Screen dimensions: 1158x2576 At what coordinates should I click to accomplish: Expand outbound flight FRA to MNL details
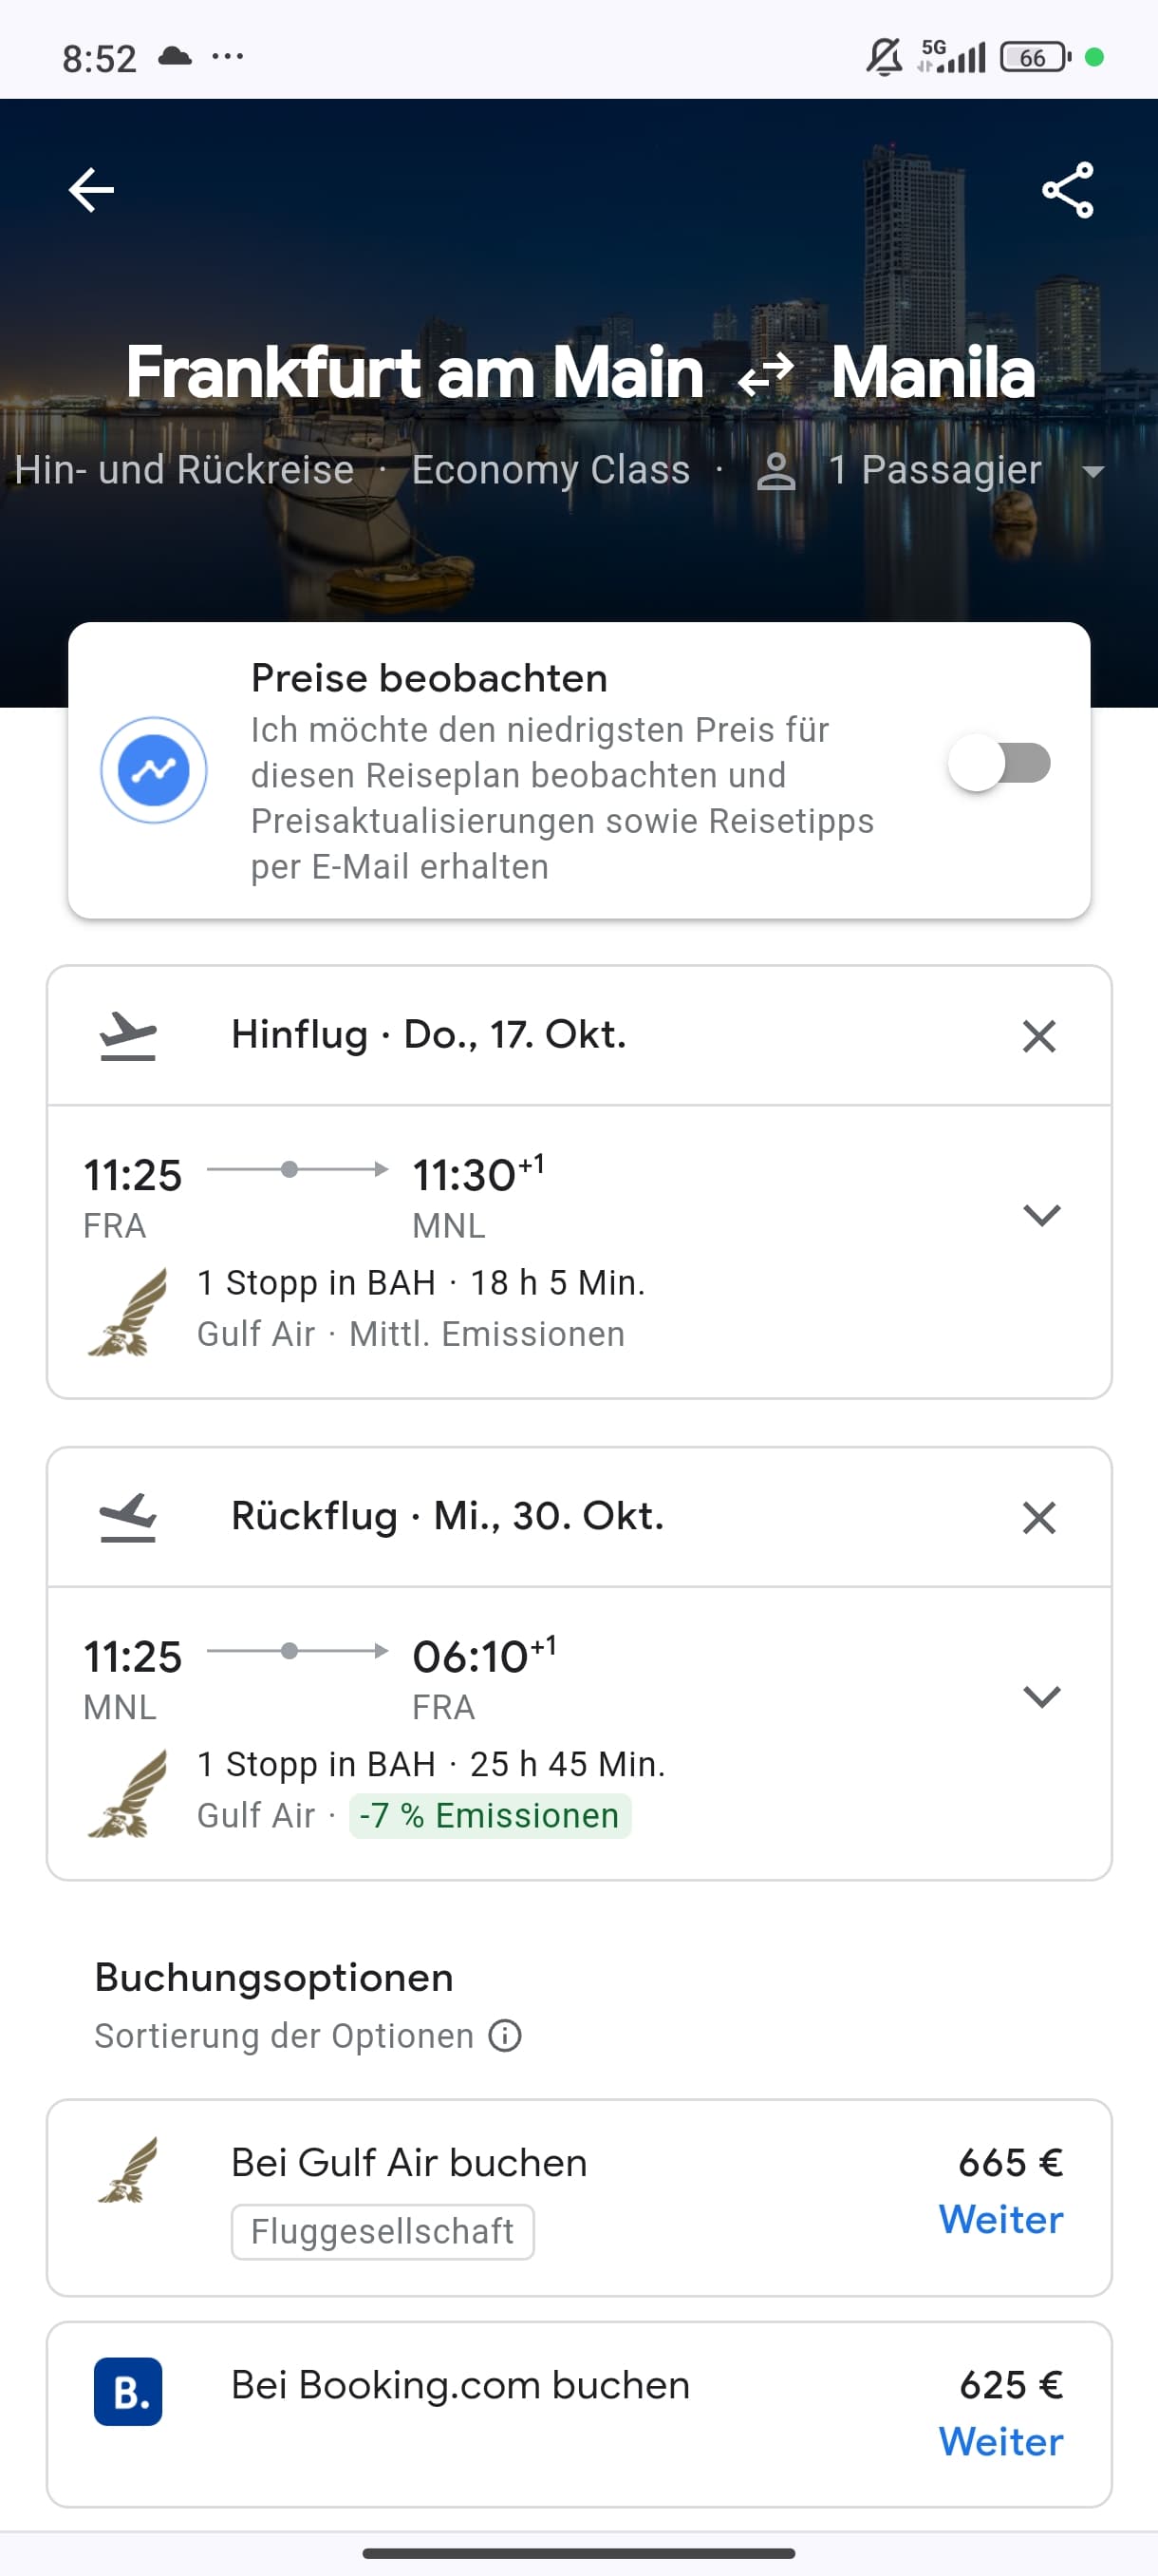pyautogui.click(x=1041, y=1215)
